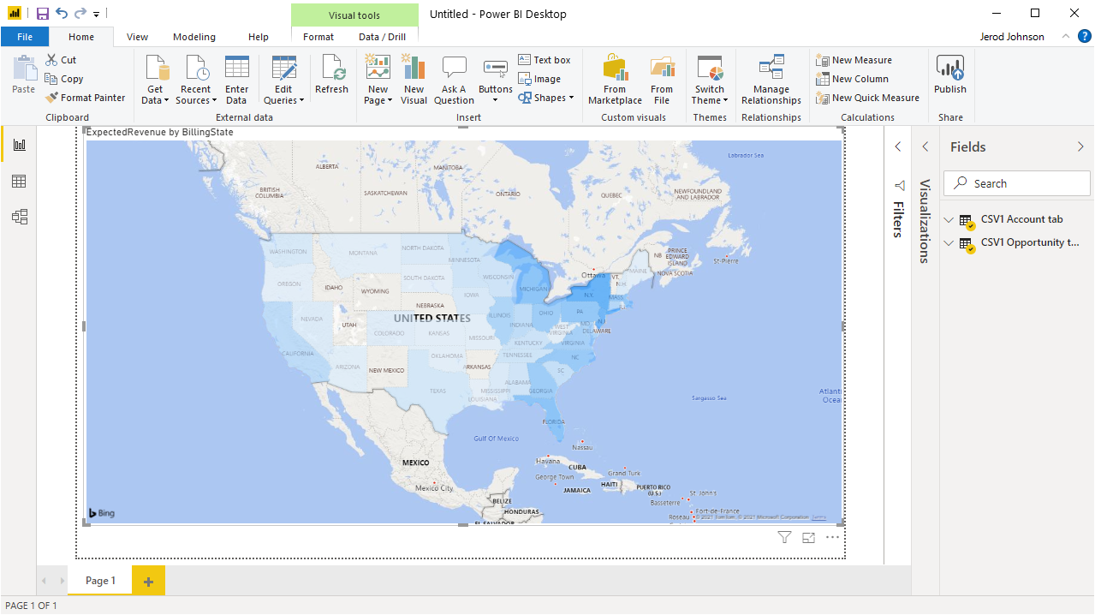Screen dimensions: 1095x615
Task: Click Manage Relationships
Action: [x=771, y=80]
